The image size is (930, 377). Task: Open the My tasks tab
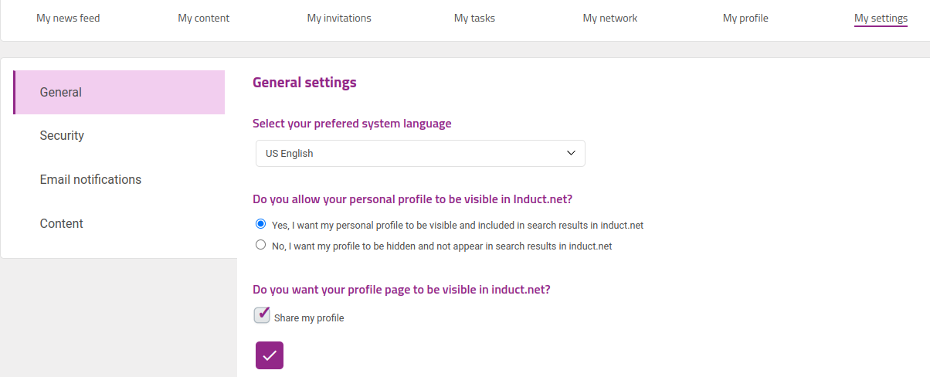click(474, 18)
